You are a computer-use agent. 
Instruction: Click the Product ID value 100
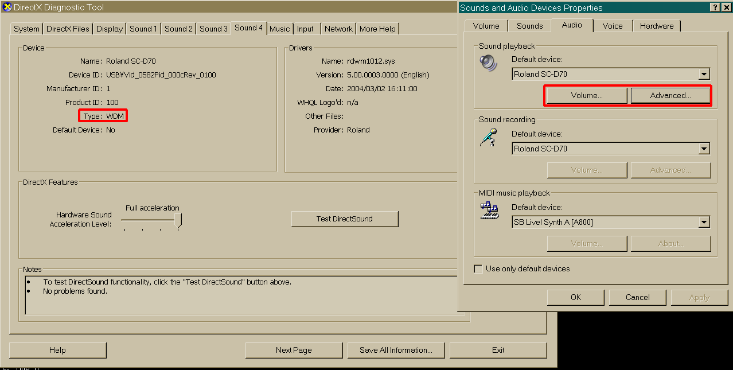click(112, 103)
